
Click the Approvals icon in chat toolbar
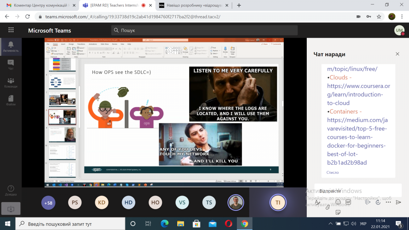tap(378, 202)
